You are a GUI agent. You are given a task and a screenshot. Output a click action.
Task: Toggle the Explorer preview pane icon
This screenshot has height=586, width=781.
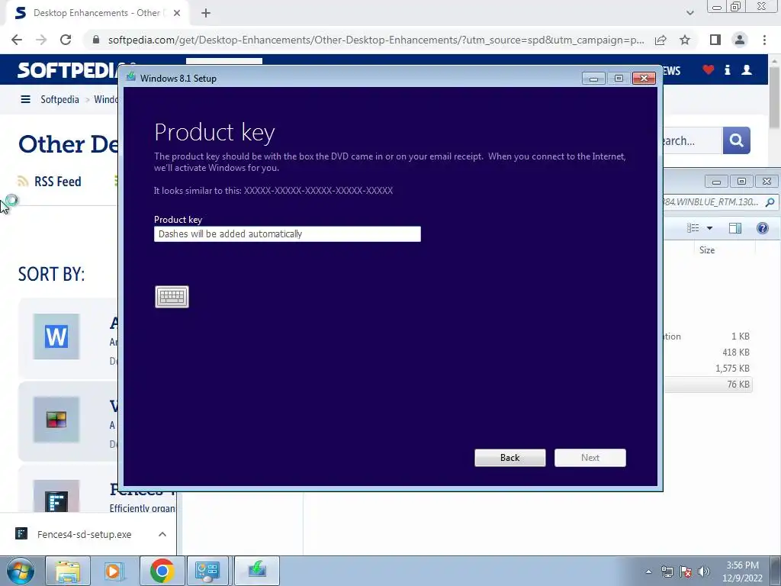(735, 228)
